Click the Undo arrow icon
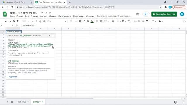Screen dimensions: 187x105 point(6,21)
